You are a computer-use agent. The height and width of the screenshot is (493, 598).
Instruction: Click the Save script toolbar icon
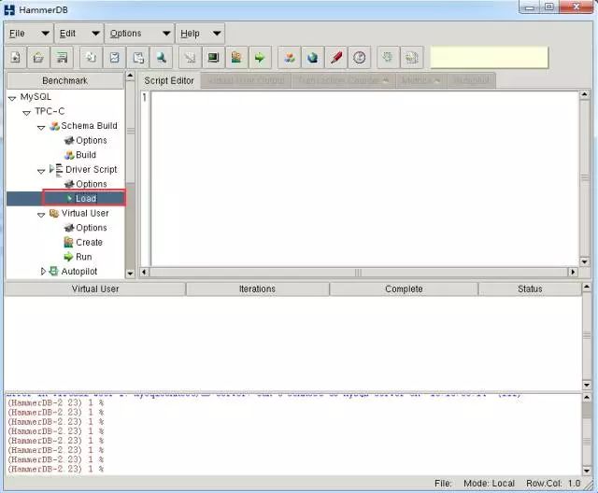tap(62, 58)
